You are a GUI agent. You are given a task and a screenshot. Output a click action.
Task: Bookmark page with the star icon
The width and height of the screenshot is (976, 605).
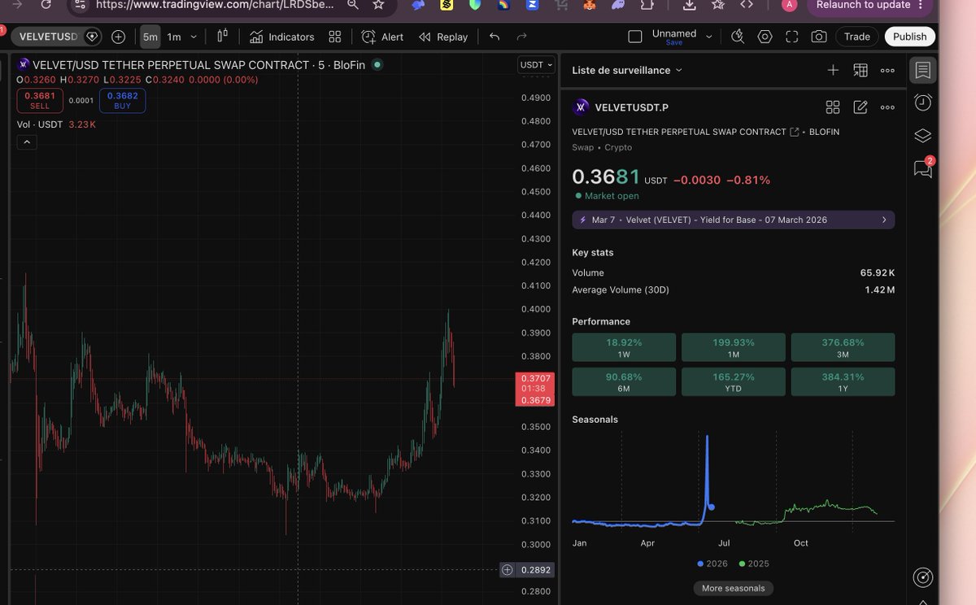(378, 5)
